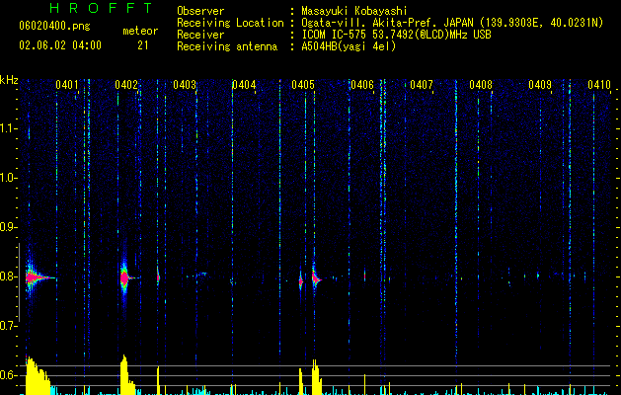Click the meteor label
The width and height of the screenshot is (621, 395).
pos(140,31)
